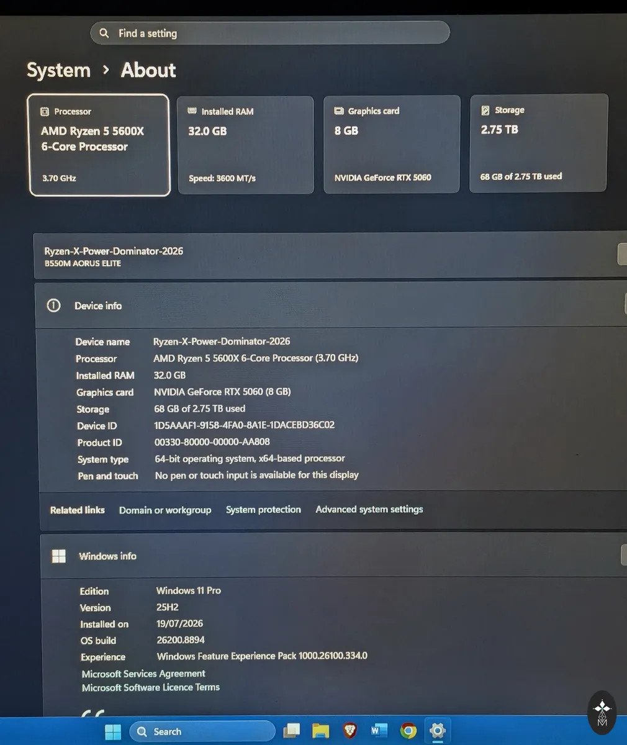Click the B550M AORUS ELITE text
This screenshot has width=627, height=745.
(x=83, y=263)
